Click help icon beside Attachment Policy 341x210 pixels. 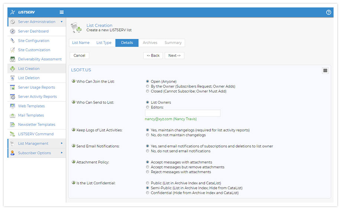(74, 162)
